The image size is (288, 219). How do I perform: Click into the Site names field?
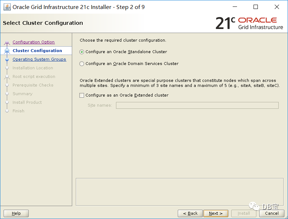click(197, 105)
